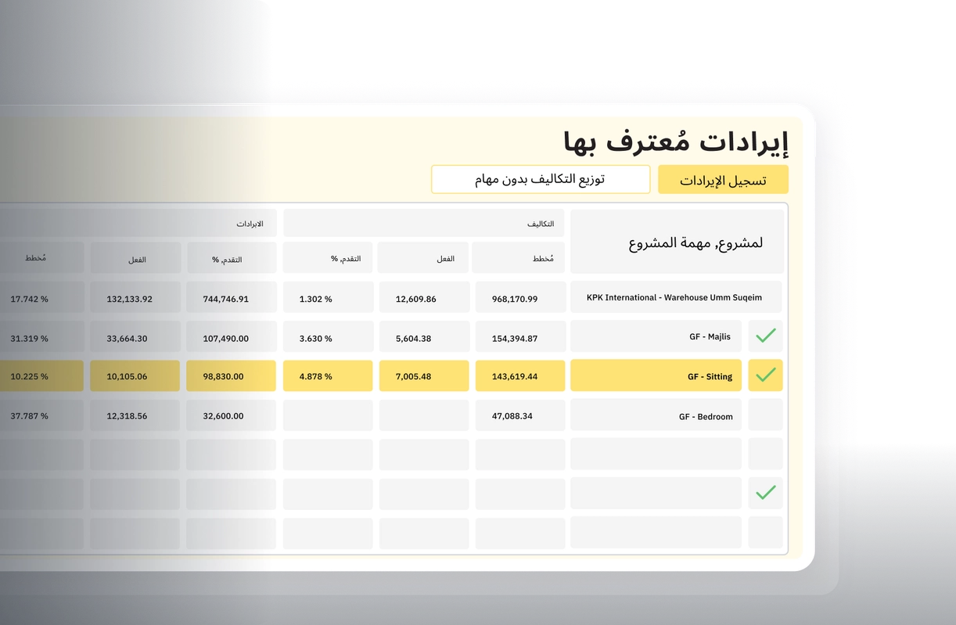Select the 37.787 % cell
The height and width of the screenshot is (625, 956).
tap(41, 415)
